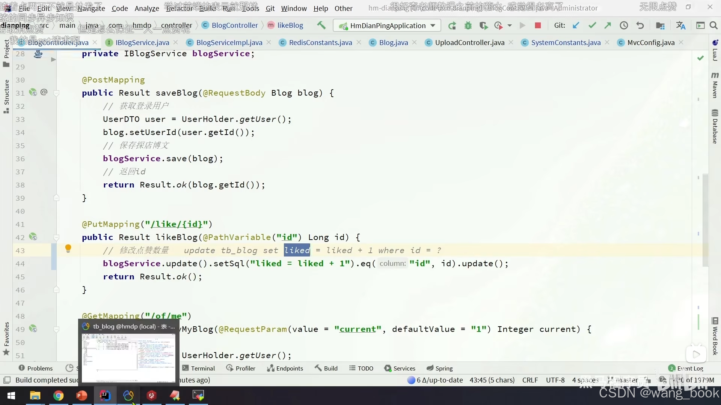Screen dimensions: 721x405
Task: Open Search Everywhere magnifier icon
Action: pyautogui.click(x=713, y=25)
